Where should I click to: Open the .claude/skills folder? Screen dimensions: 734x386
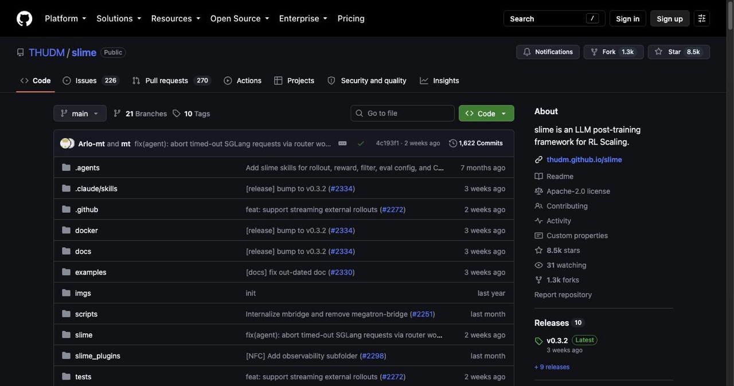pyautogui.click(x=96, y=189)
